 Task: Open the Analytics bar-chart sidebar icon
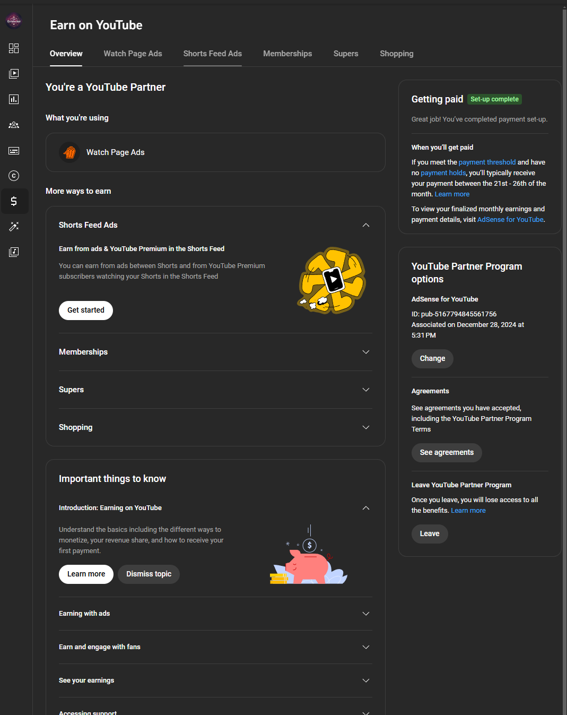tap(14, 99)
